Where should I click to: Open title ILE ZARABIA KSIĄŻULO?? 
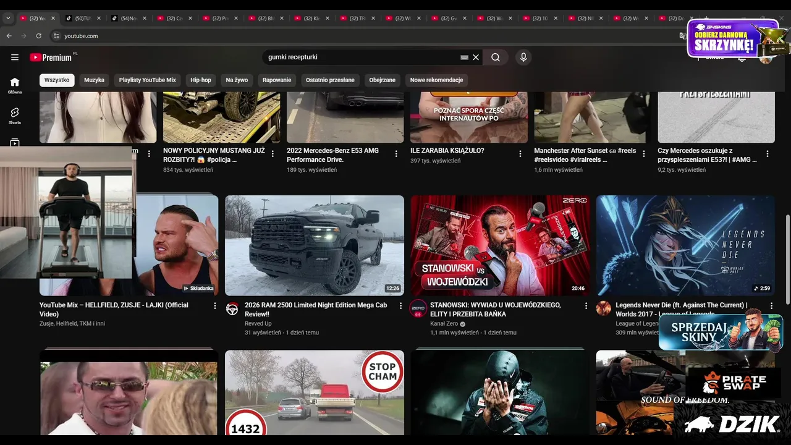click(447, 150)
